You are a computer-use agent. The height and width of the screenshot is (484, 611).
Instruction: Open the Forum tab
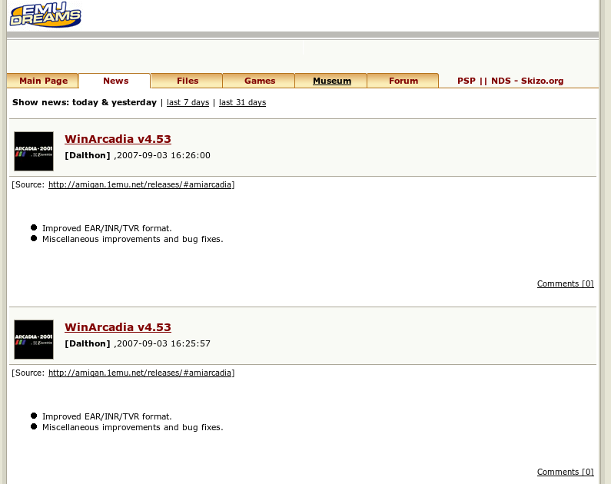click(x=403, y=81)
